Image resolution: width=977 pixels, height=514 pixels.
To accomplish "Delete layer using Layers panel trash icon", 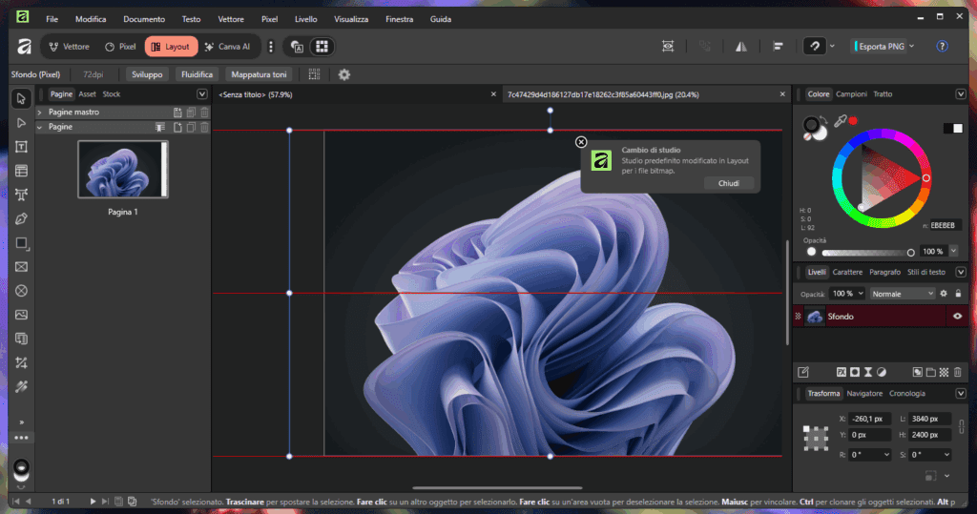I will (x=957, y=372).
